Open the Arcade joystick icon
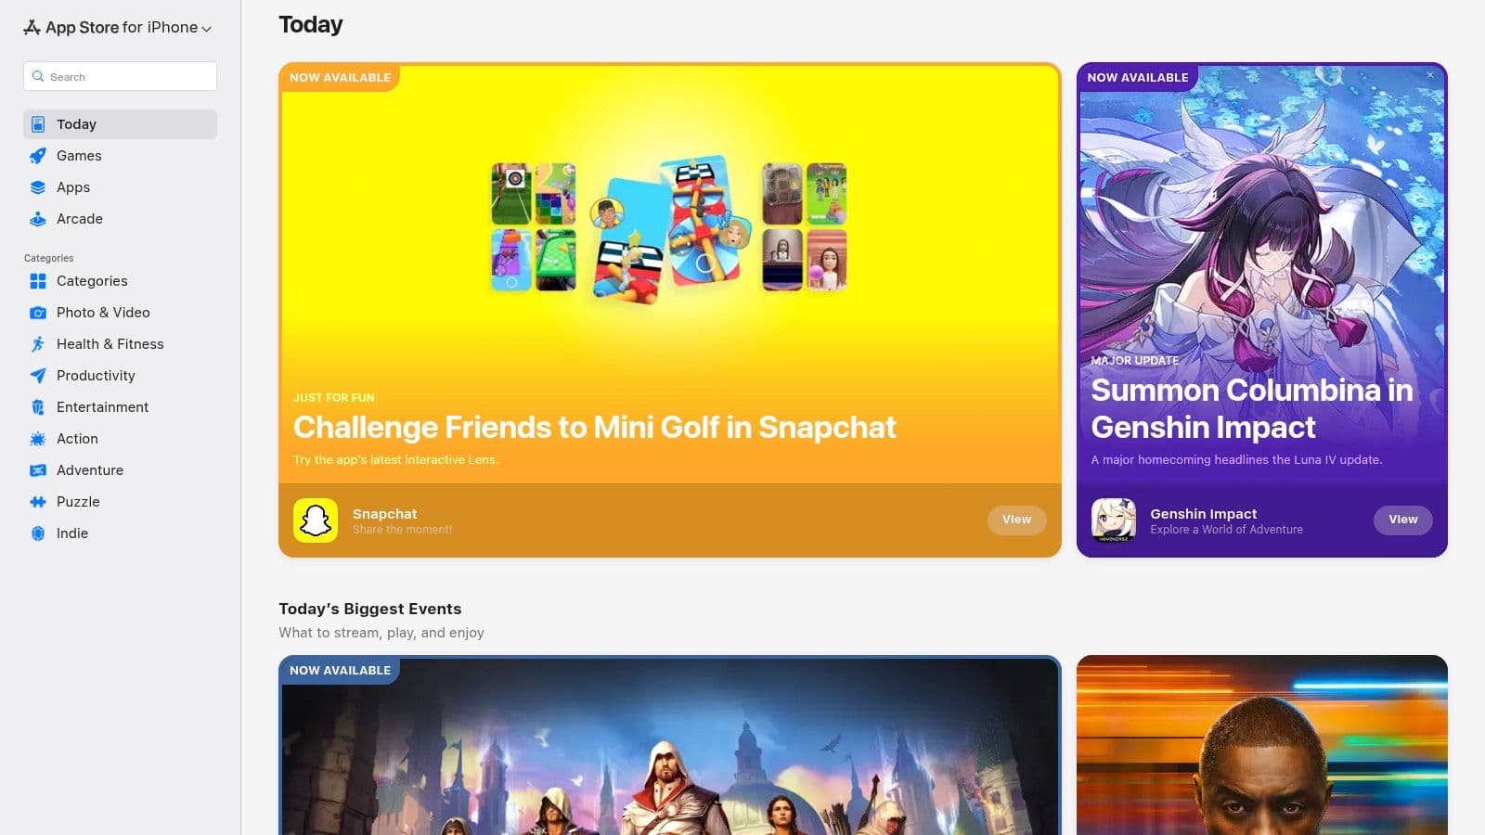Viewport: 1485px width, 835px height. pyautogui.click(x=38, y=219)
